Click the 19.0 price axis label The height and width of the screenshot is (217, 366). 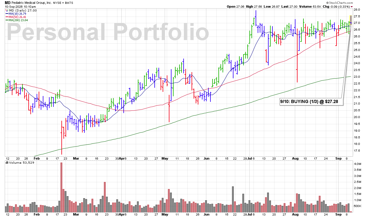point(357,131)
